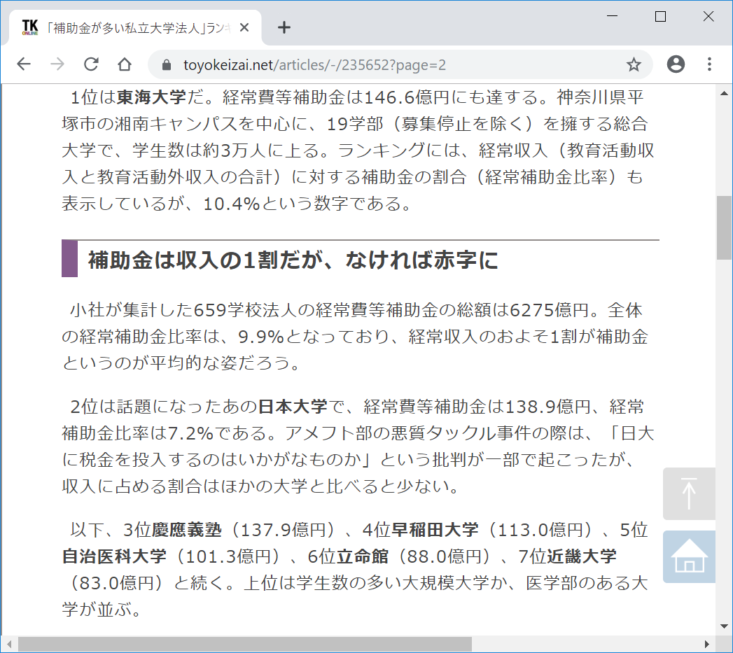
Task: Click the total 6275億円
Action: [x=550, y=310]
